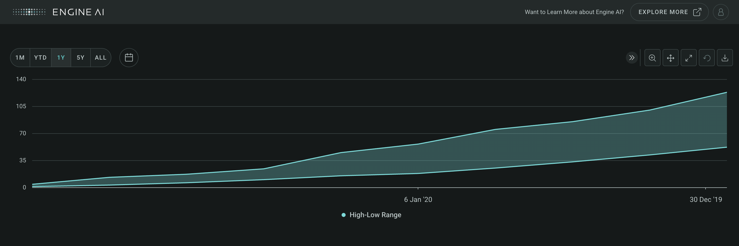Viewport: 739px width, 246px height.
Task: Select the pan move tool
Action: coord(670,58)
